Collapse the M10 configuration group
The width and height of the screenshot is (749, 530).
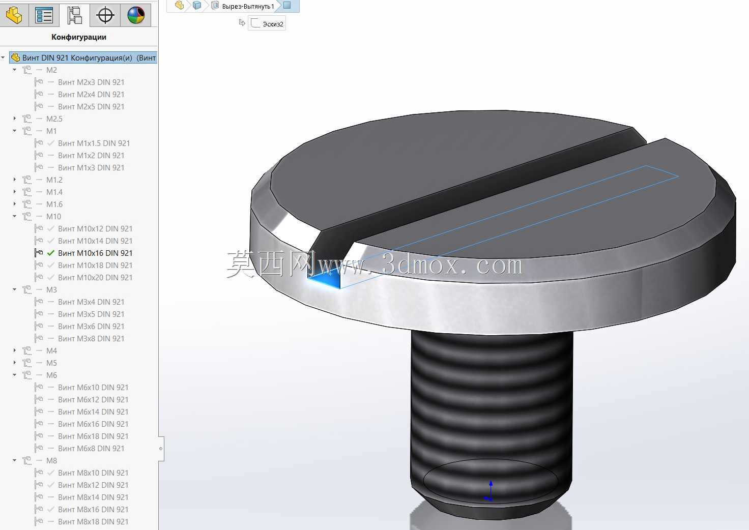tap(15, 216)
